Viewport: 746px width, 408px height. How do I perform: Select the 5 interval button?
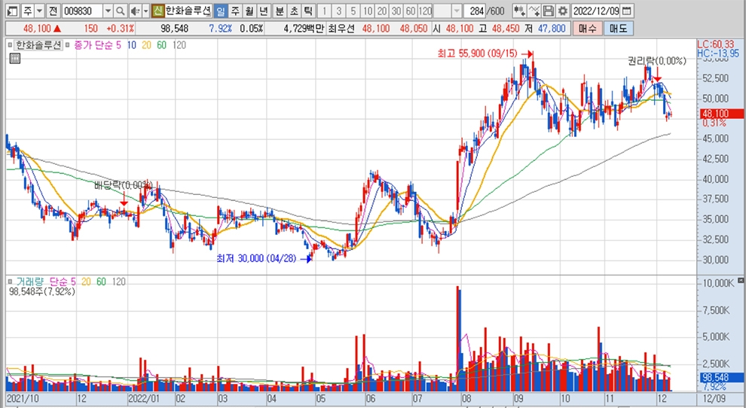click(353, 11)
